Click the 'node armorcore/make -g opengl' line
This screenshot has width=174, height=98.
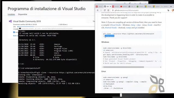tap(115, 77)
